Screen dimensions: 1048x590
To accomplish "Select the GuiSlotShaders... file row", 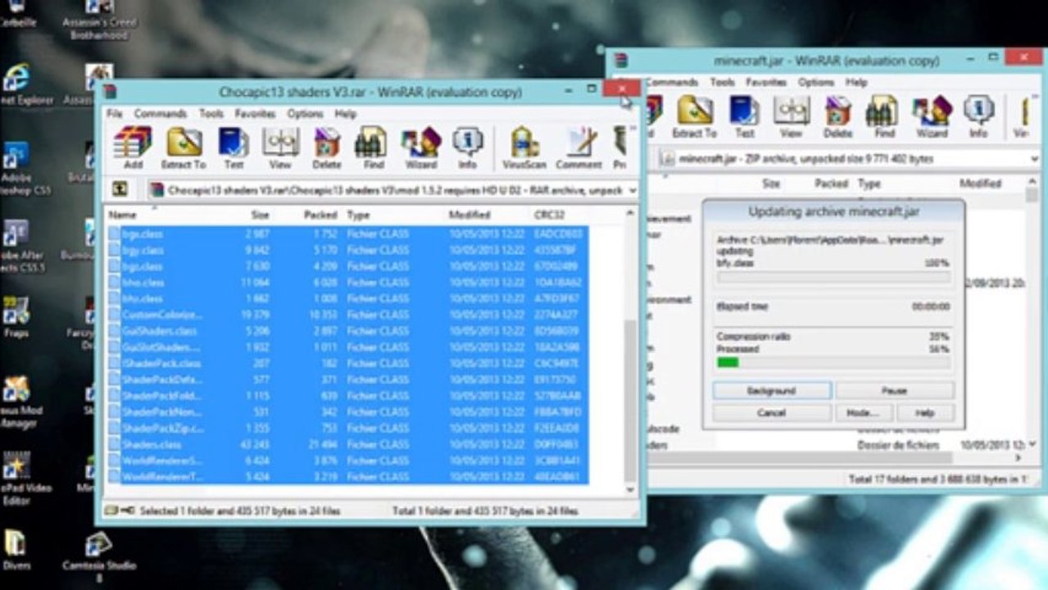I will (x=348, y=347).
